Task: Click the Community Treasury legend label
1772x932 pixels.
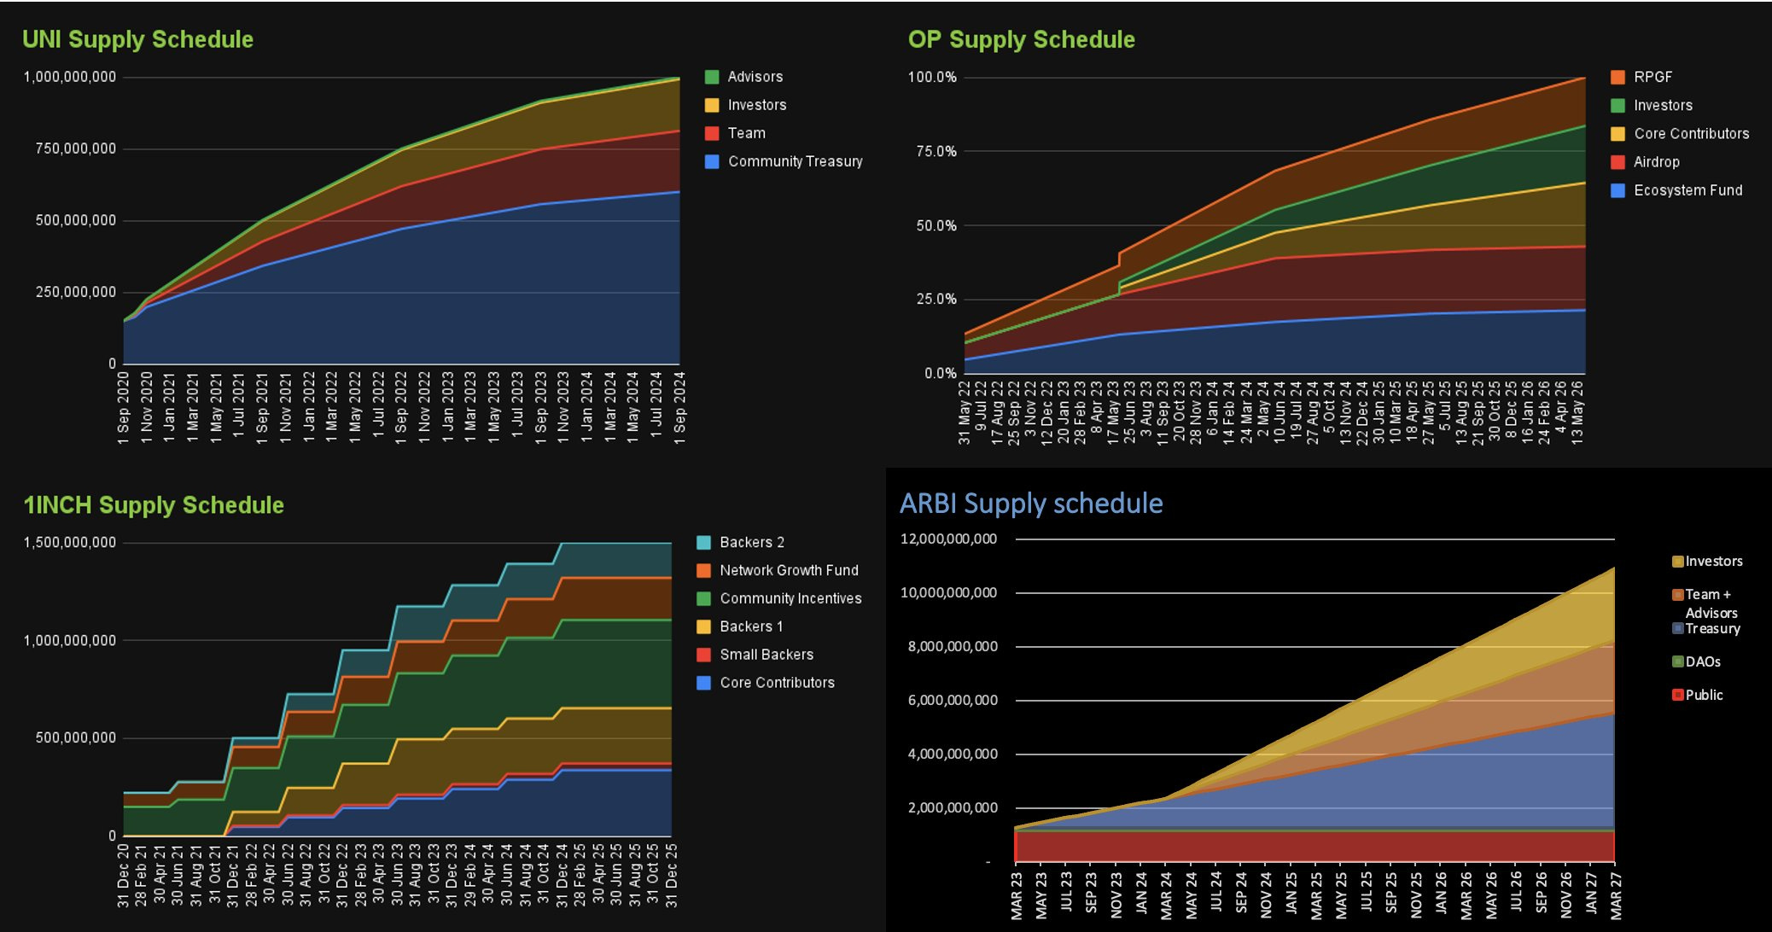Action: click(x=796, y=161)
